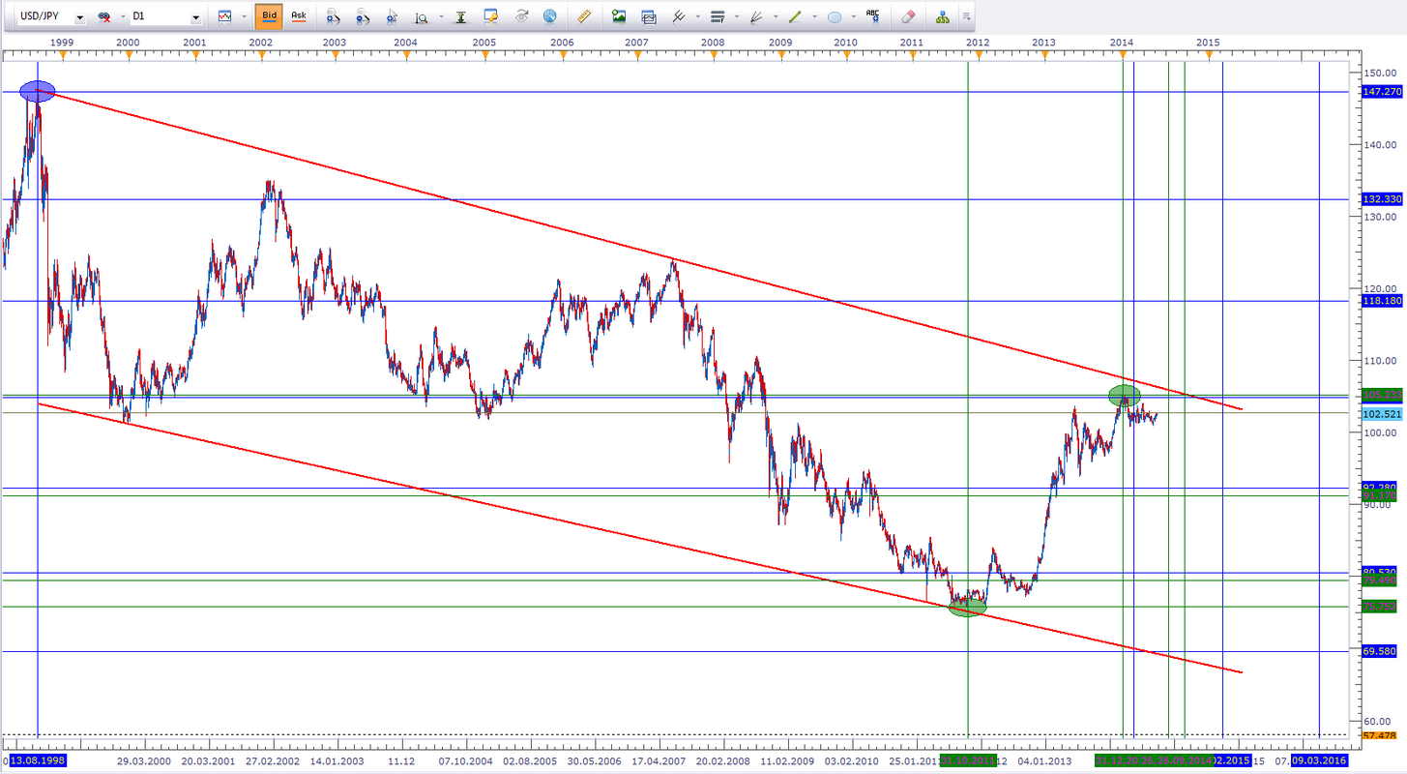Click the green ellipse at 2011 low
Viewport: 1407px width, 774px height.
pos(967,607)
